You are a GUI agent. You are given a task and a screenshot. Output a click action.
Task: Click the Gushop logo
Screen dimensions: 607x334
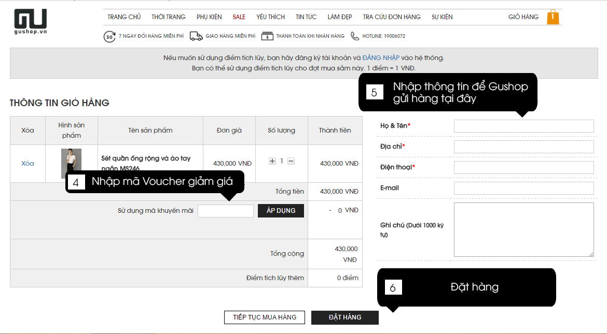click(30, 21)
